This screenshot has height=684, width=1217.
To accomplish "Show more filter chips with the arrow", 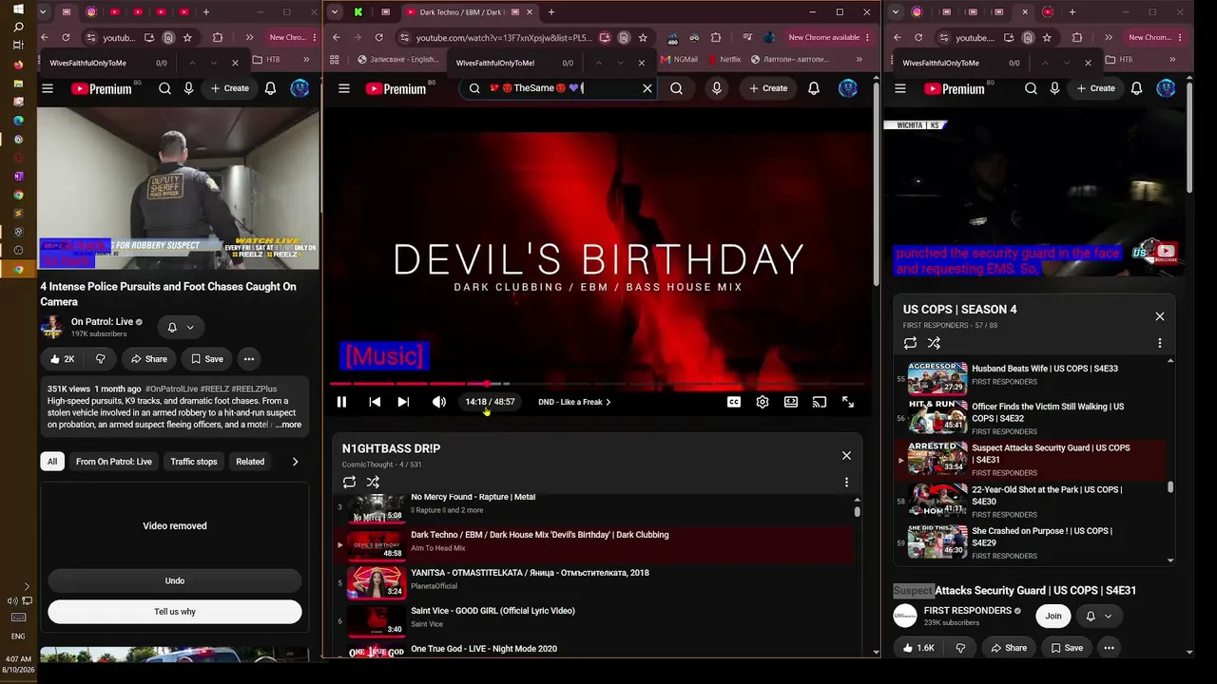I will click(295, 462).
